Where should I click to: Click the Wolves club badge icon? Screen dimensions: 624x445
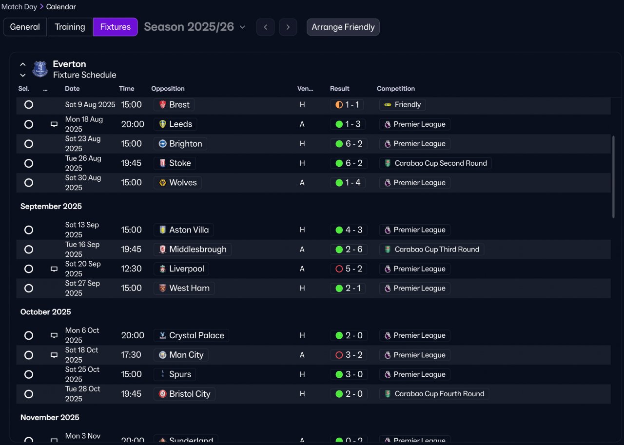click(163, 183)
